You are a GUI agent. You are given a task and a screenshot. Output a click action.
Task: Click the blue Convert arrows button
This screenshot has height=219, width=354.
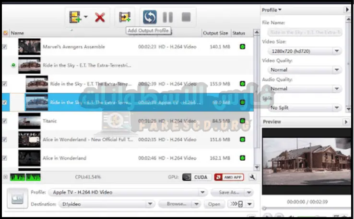[150, 18]
